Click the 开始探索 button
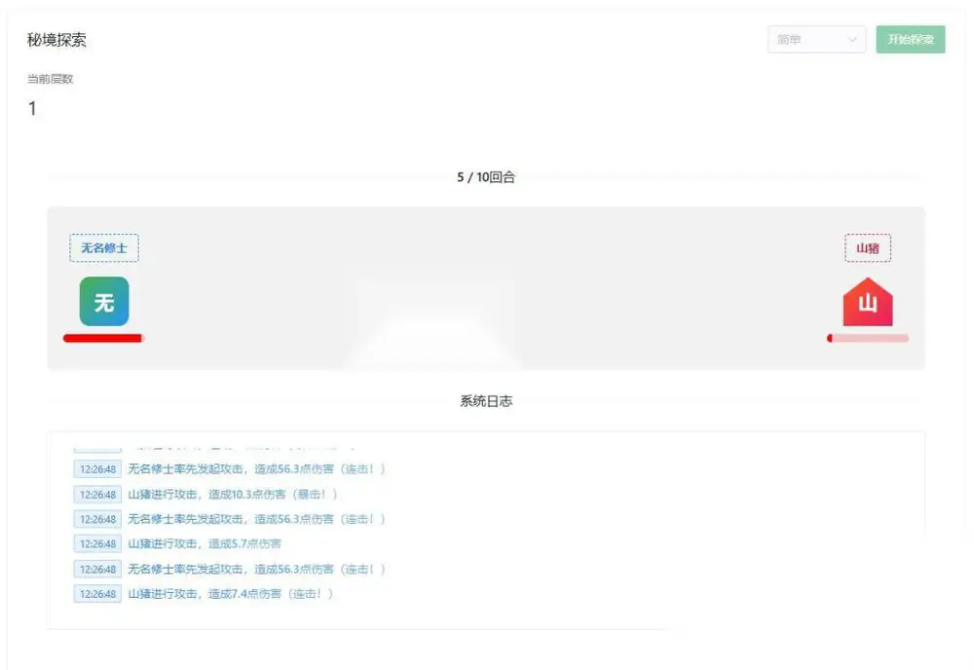This screenshot has height=670, width=974. pos(911,39)
